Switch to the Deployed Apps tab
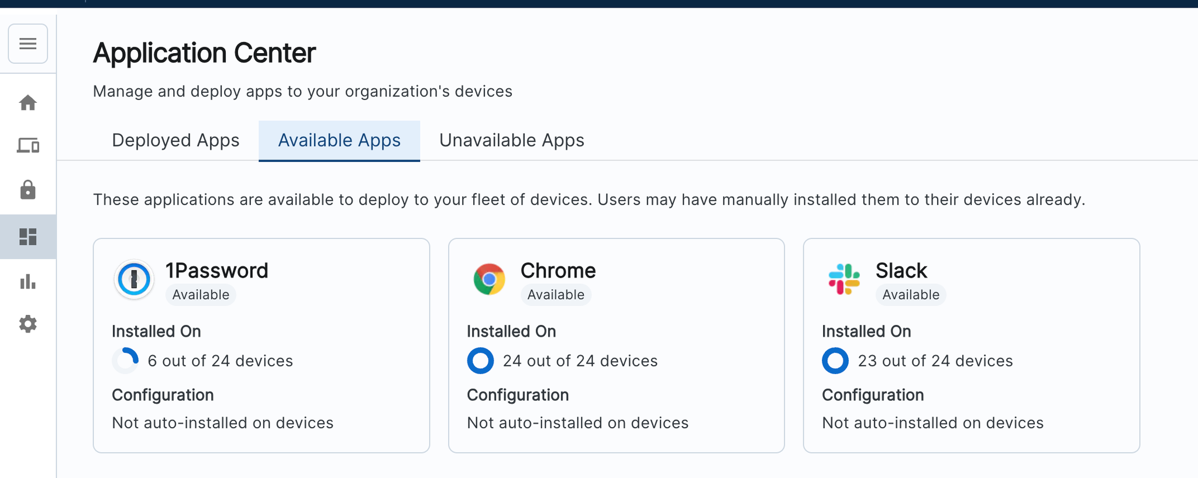 pos(175,140)
